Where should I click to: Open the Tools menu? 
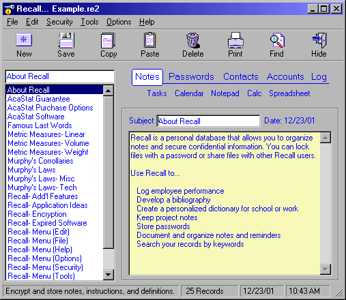[89, 22]
